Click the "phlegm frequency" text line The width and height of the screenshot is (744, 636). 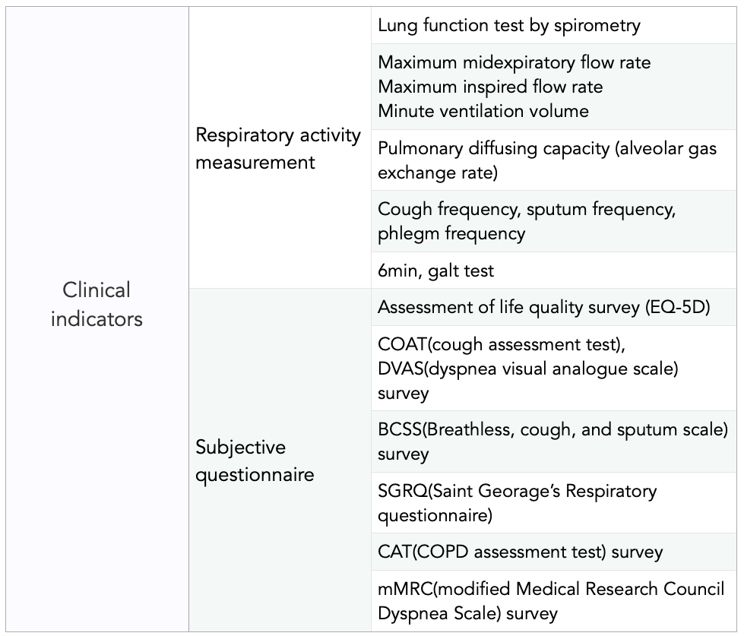point(451,233)
